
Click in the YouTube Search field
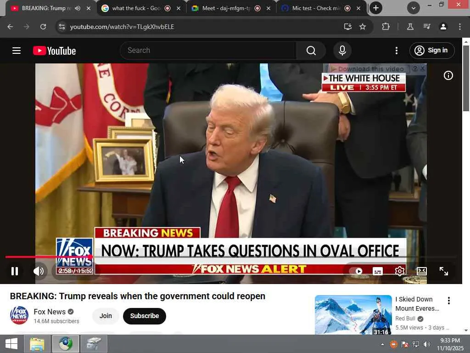click(208, 51)
